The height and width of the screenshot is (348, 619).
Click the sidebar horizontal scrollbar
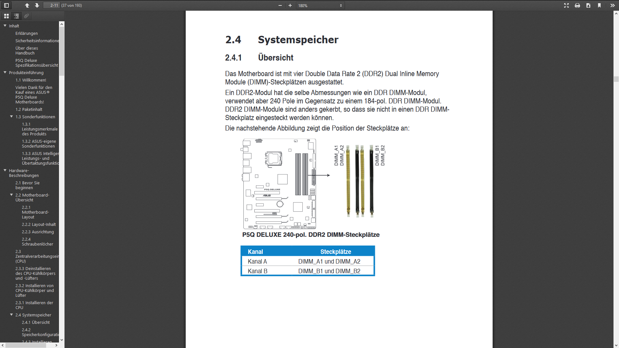click(x=26, y=345)
